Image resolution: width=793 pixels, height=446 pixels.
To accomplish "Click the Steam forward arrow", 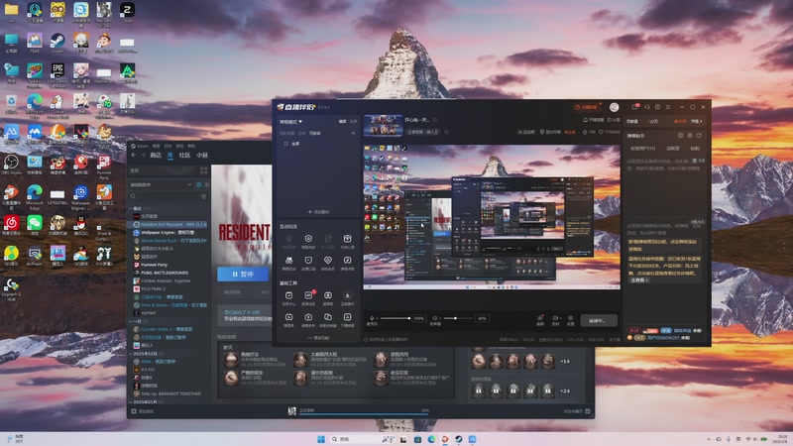I will click(x=143, y=156).
